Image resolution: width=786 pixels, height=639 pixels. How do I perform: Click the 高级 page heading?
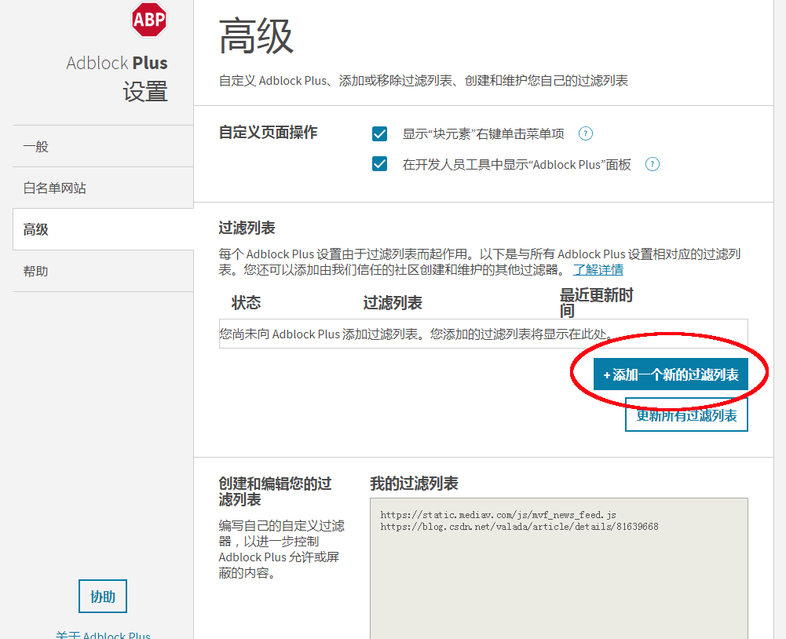(x=256, y=36)
